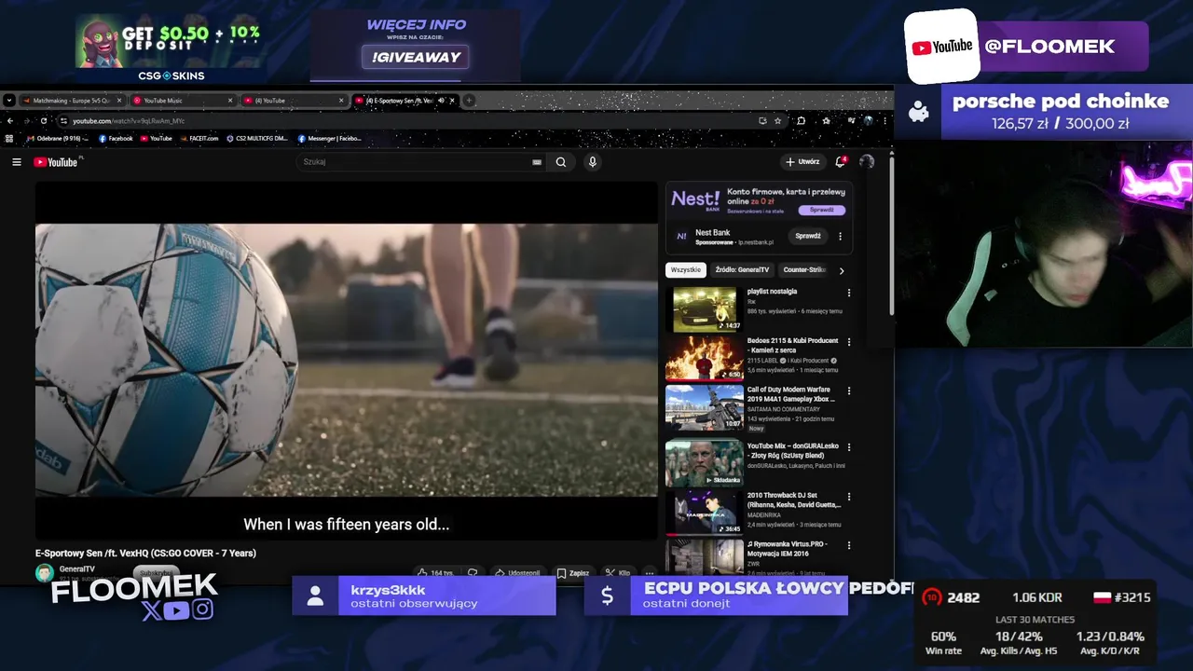This screenshot has width=1193, height=671.
Task: Open the donGURALesko mix thumbnail
Action: [x=705, y=464]
